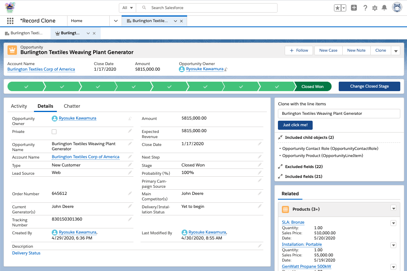
Task: Open the search scope All dropdown
Action: (128, 8)
